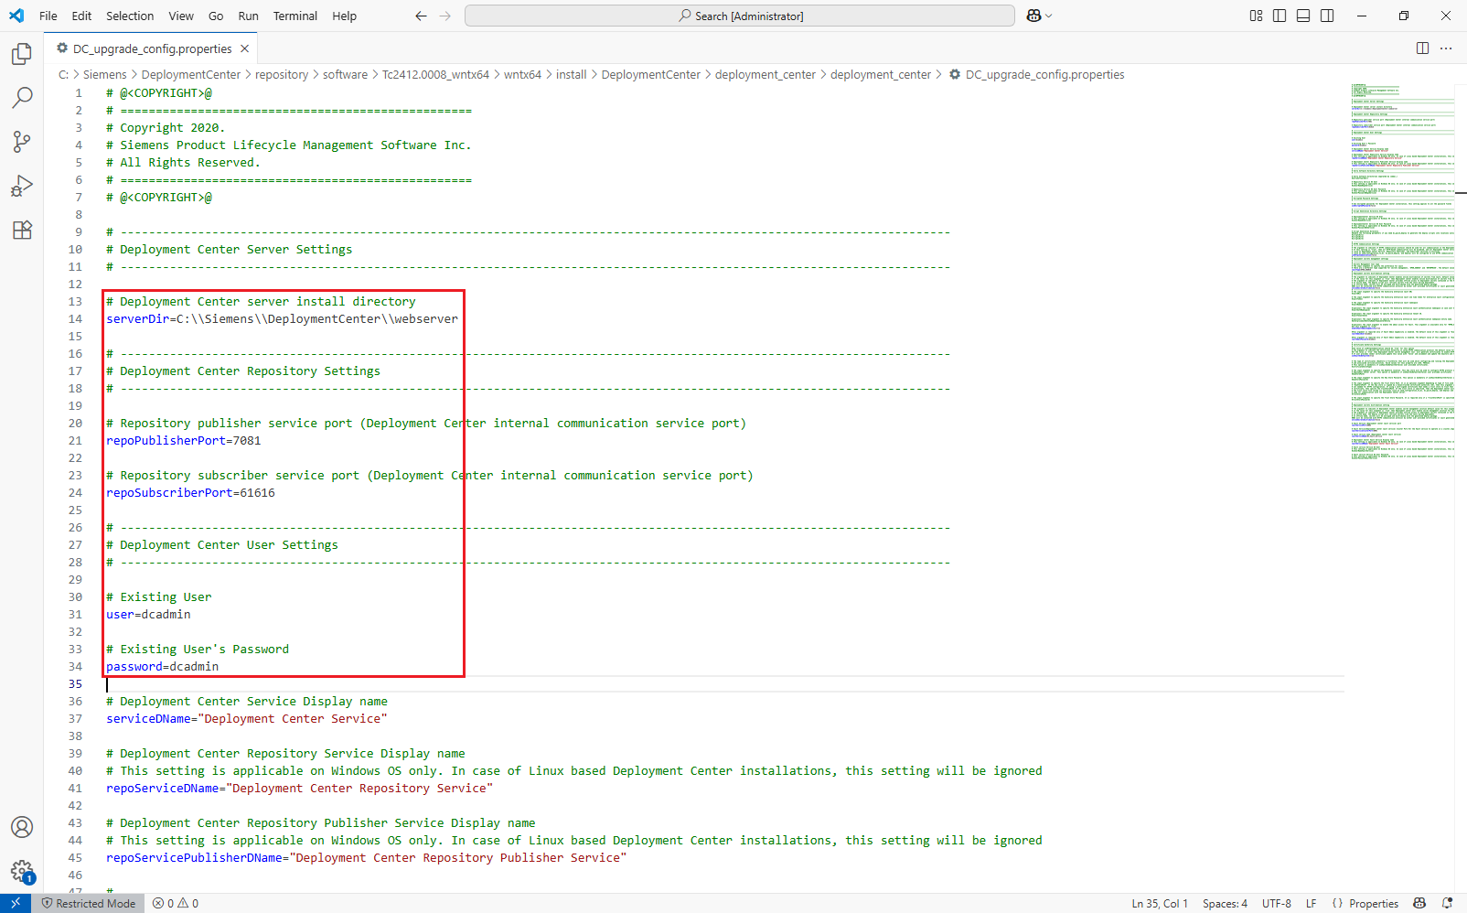Image resolution: width=1467 pixels, height=913 pixels.
Task: Toggle the Primary Side Bar
Action: pyautogui.click(x=1279, y=16)
